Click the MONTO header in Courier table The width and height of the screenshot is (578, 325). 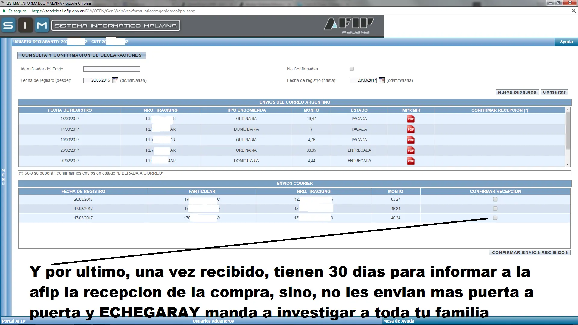coord(396,191)
